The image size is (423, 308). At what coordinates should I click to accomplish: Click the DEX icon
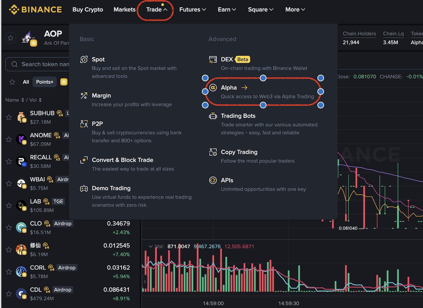(213, 59)
